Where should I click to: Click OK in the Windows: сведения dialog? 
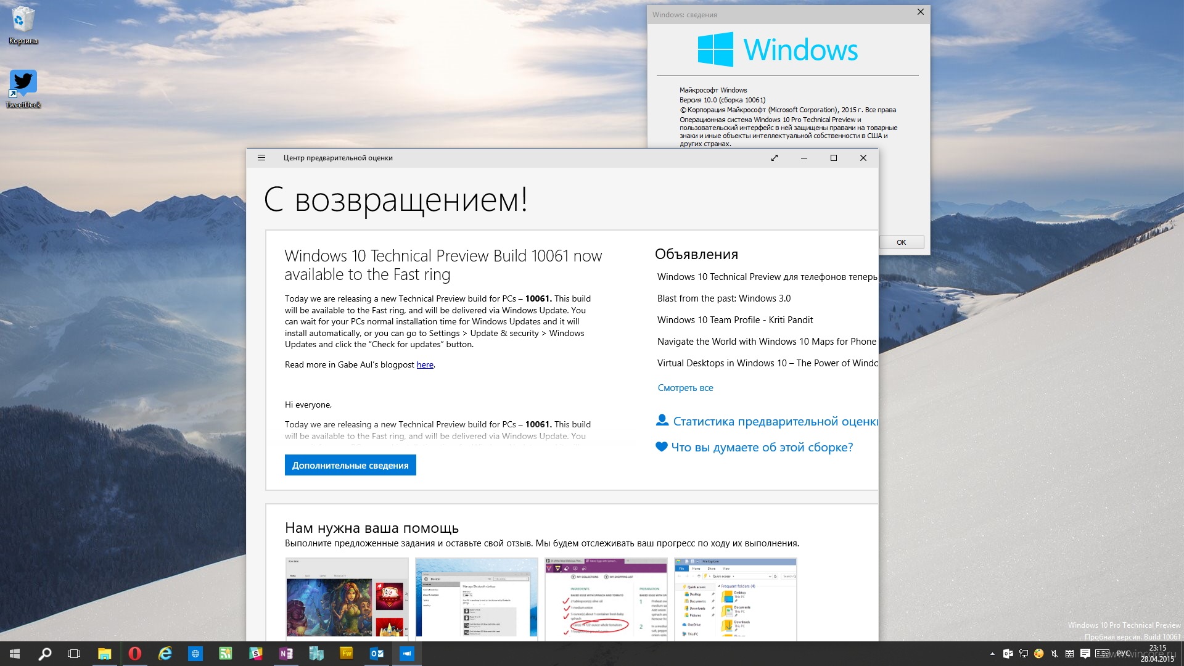tap(901, 242)
